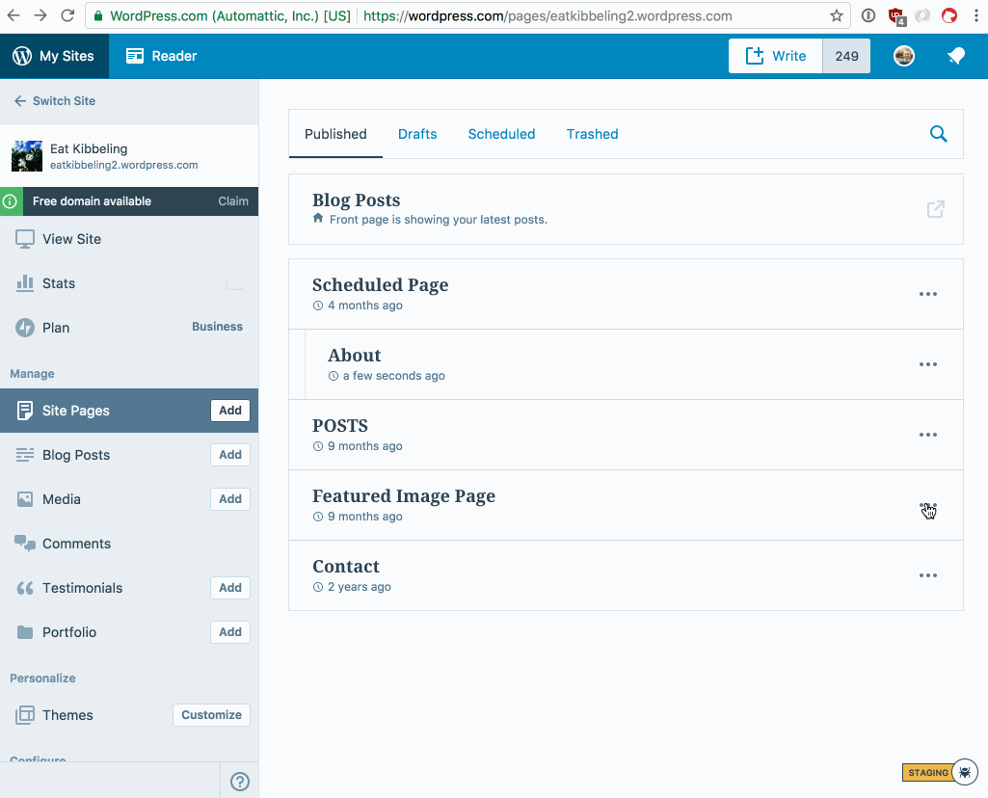Viewport: 988px width, 798px height.
Task: Click the browser address bar URL
Action: pos(547,15)
